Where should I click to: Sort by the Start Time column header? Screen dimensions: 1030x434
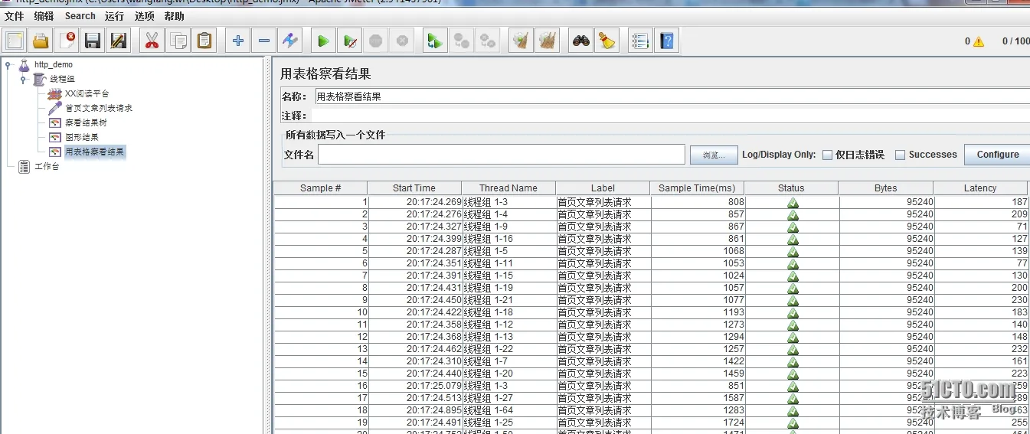414,188
